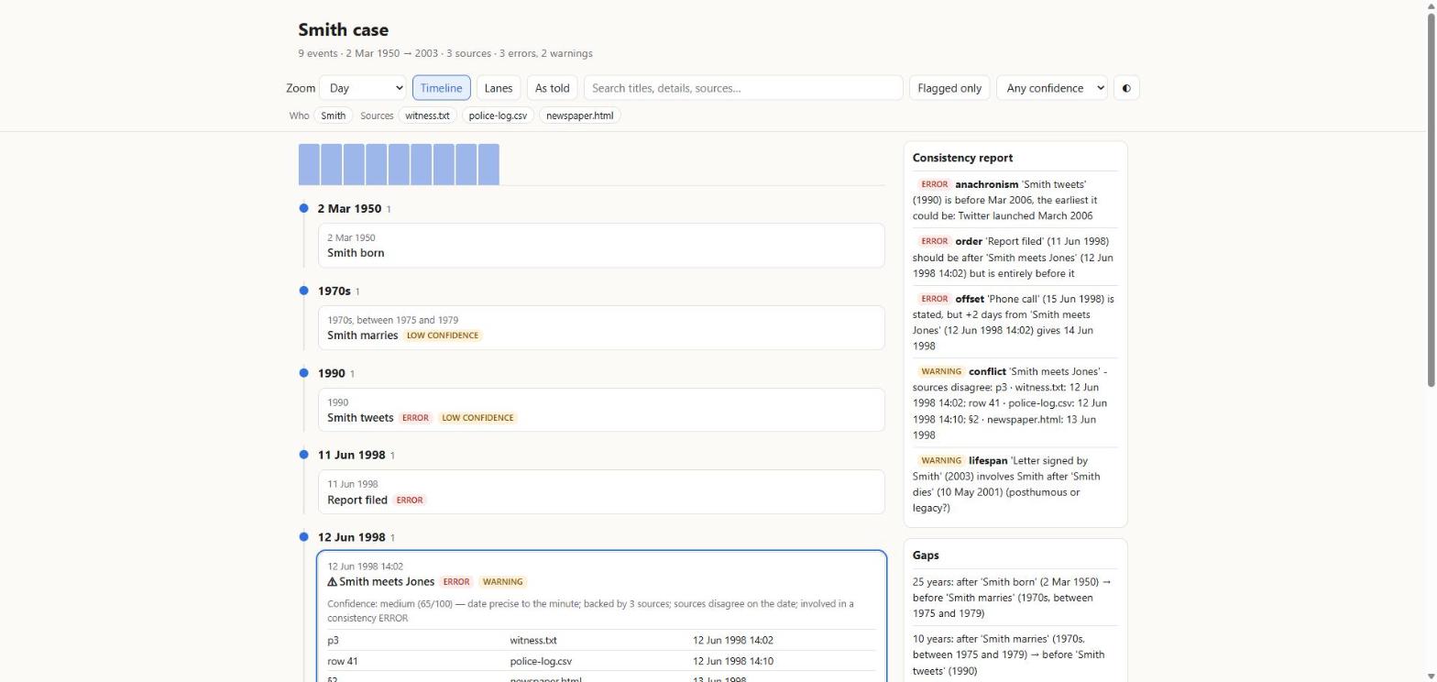The height and width of the screenshot is (682, 1437).
Task: Select the lifespan warning in Consistency report
Action: click(x=1015, y=484)
